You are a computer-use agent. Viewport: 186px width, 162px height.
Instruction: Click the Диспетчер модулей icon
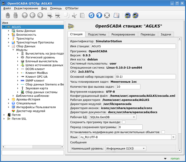(x=13, y=111)
